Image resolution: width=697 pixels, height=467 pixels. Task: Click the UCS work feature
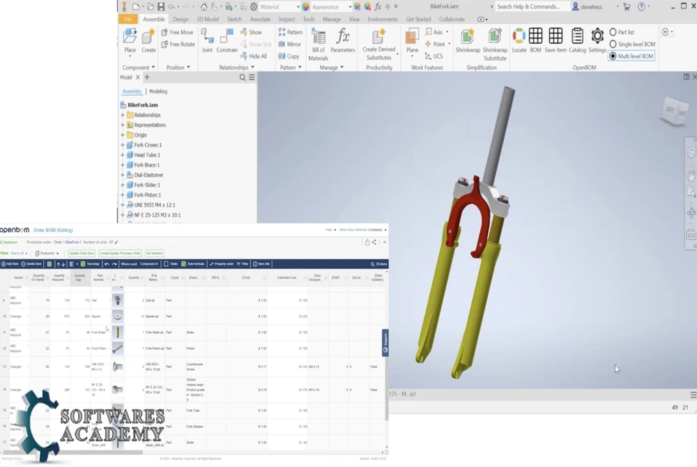(434, 56)
